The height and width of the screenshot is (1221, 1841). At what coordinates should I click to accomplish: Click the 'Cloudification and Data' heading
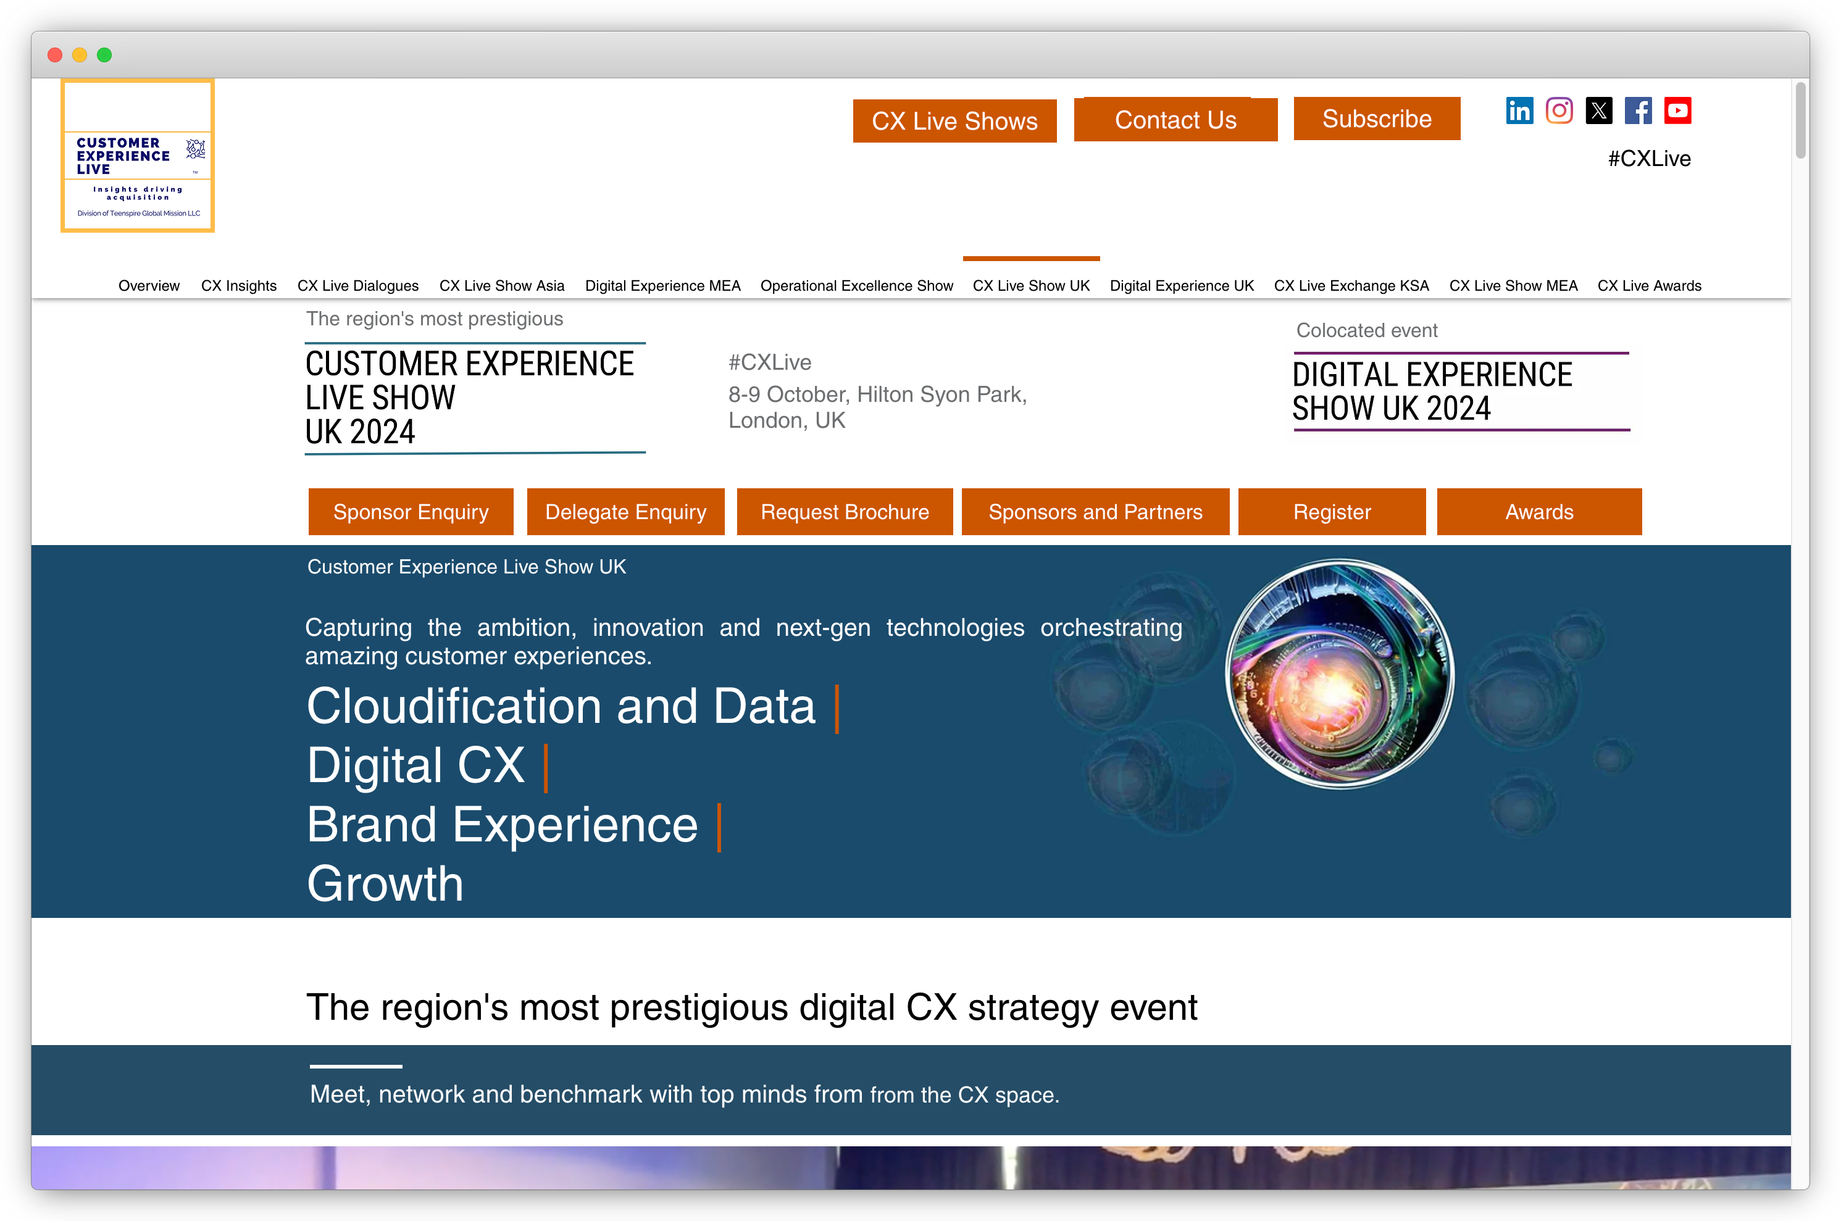click(x=561, y=706)
